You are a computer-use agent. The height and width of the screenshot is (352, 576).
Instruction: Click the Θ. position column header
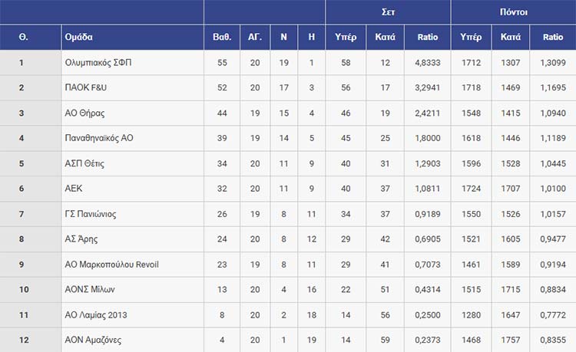(x=23, y=37)
